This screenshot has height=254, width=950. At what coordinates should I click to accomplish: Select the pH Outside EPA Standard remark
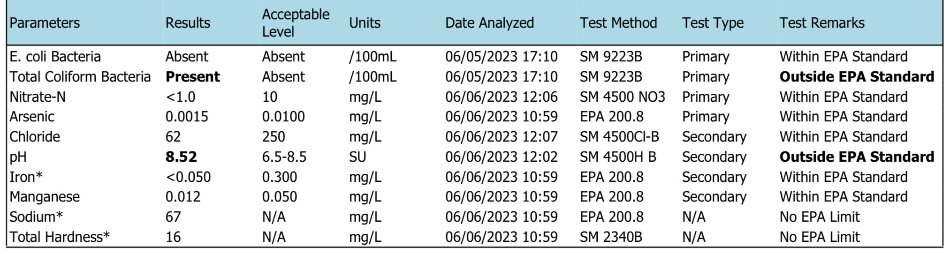[x=857, y=157]
